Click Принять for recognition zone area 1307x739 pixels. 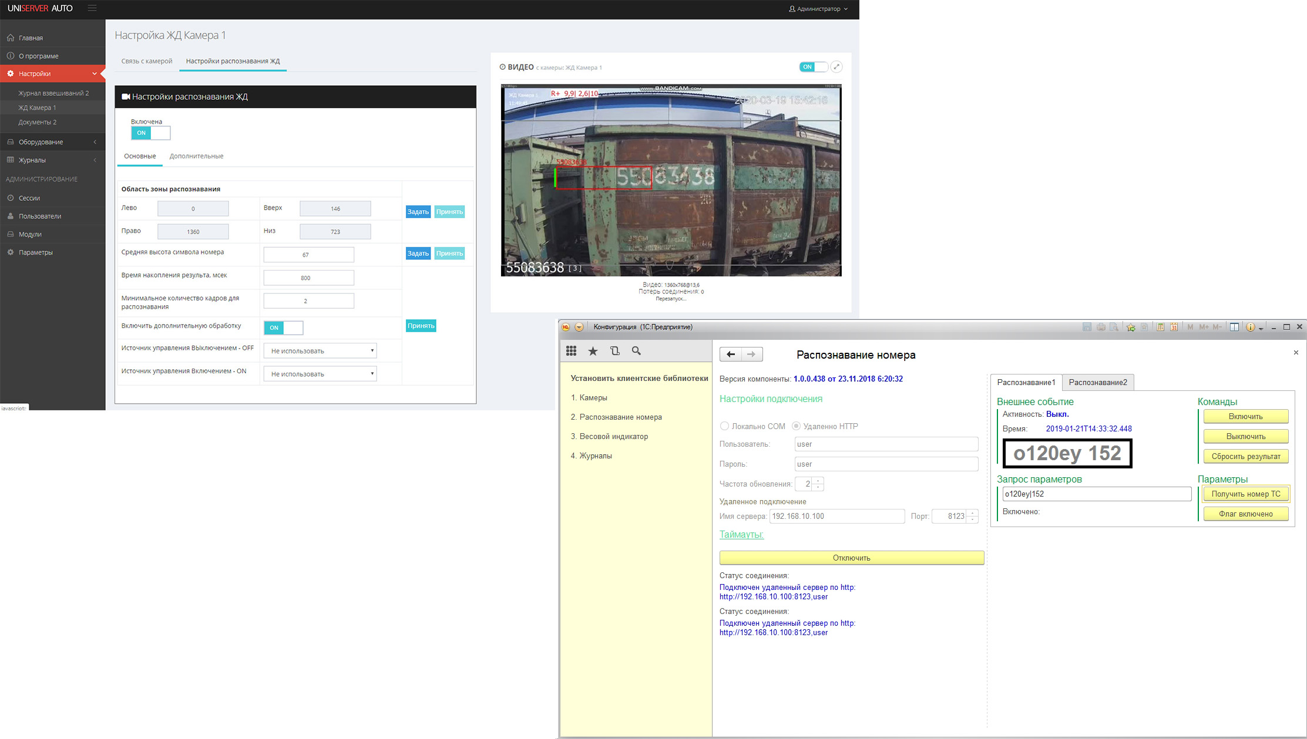point(449,212)
